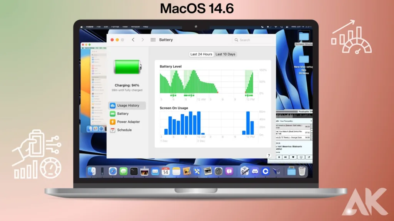Viewport: 394px width, 221px height.
Task: Open the help question mark button
Action: tap(269, 156)
